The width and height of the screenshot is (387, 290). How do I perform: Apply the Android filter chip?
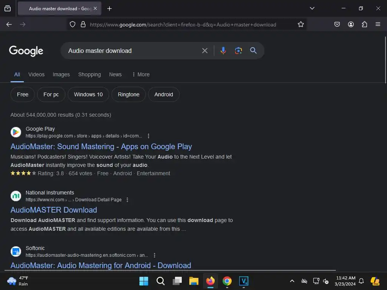(164, 94)
